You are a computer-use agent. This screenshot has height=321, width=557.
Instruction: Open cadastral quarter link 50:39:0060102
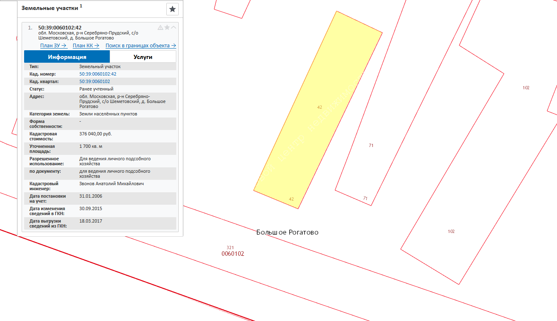94,81
